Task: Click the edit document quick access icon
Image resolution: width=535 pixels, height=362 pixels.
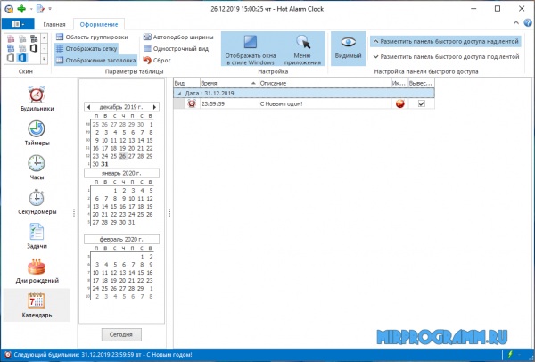Action: tap(40, 9)
